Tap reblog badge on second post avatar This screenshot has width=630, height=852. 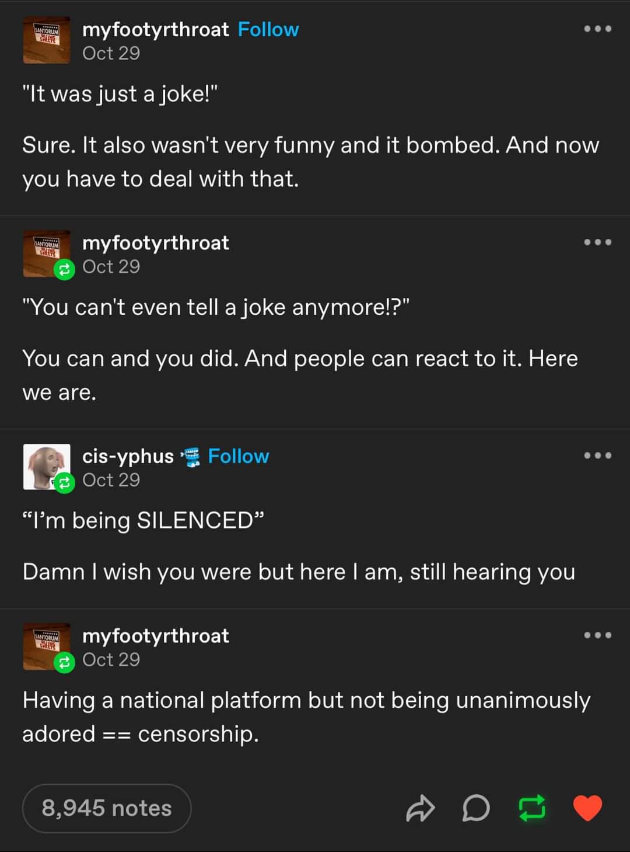point(64,270)
